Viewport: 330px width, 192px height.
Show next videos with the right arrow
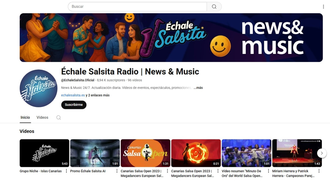point(322,153)
